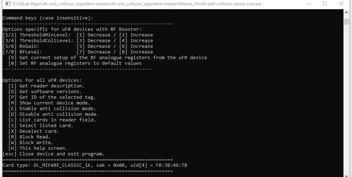Maximize the console window
Image resolution: width=352 pixels, height=177 pixels.
coord(325,4)
